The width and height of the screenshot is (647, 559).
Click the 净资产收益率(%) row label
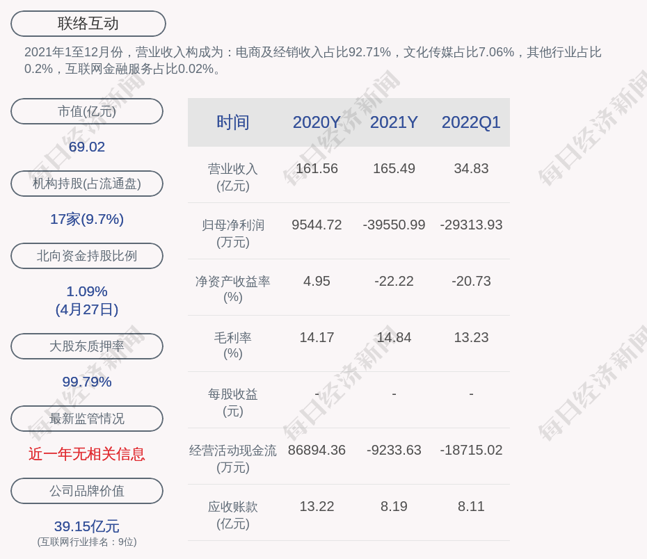point(233,289)
